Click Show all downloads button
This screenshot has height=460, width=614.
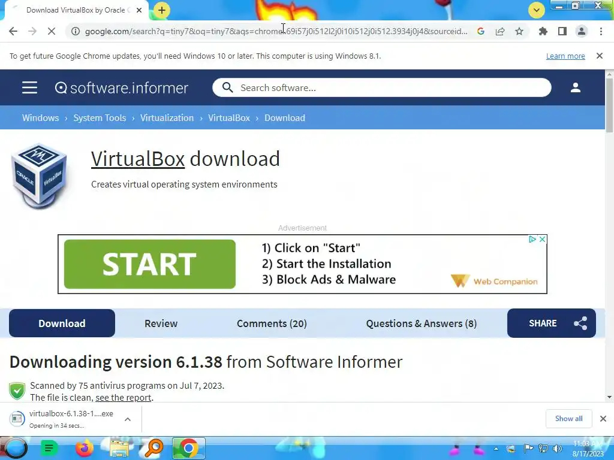click(568, 419)
